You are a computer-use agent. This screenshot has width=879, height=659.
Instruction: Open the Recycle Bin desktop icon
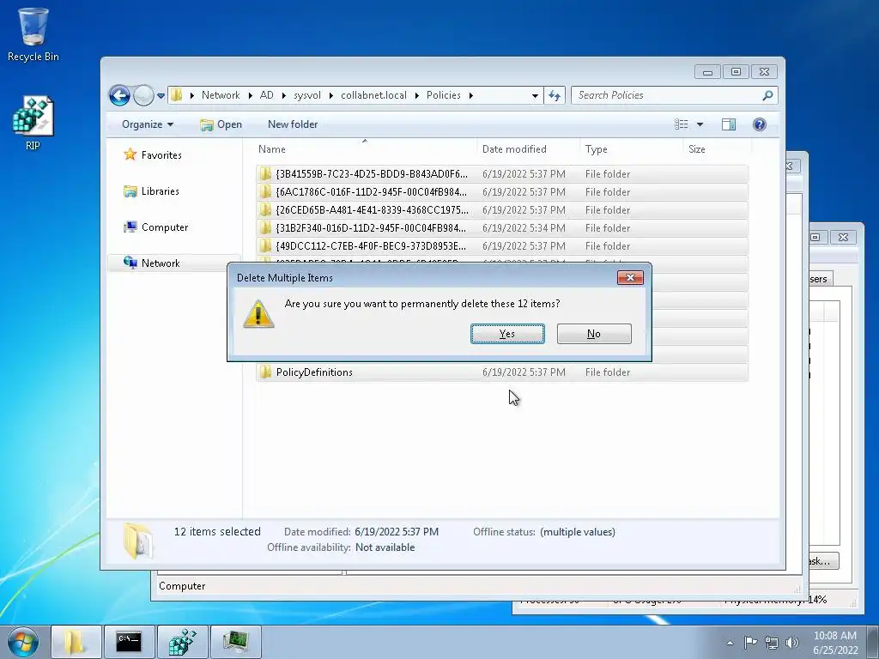33,34
